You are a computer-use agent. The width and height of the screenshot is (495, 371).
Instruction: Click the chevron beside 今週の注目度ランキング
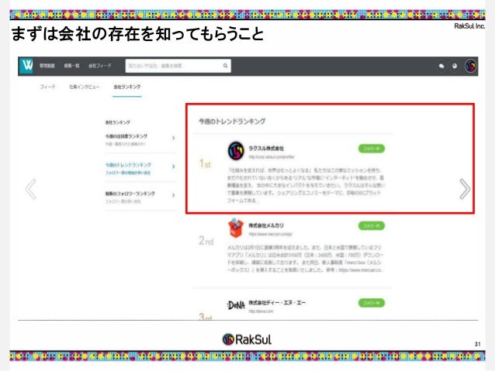[x=173, y=138]
